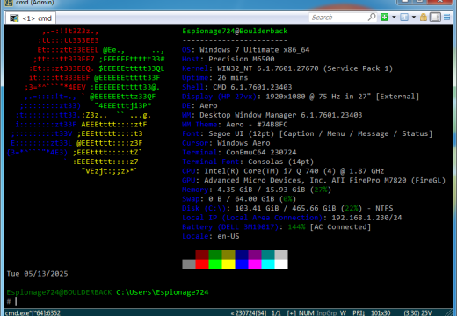Click the "C:\Users\Espionage724" prompt path

[x=163, y=292]
